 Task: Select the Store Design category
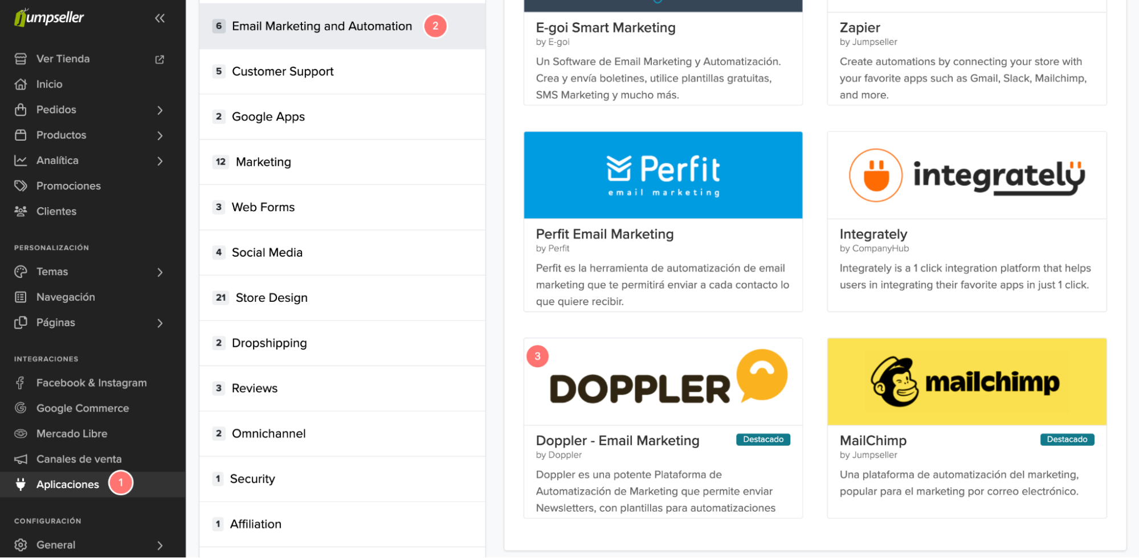click(271, 298)
